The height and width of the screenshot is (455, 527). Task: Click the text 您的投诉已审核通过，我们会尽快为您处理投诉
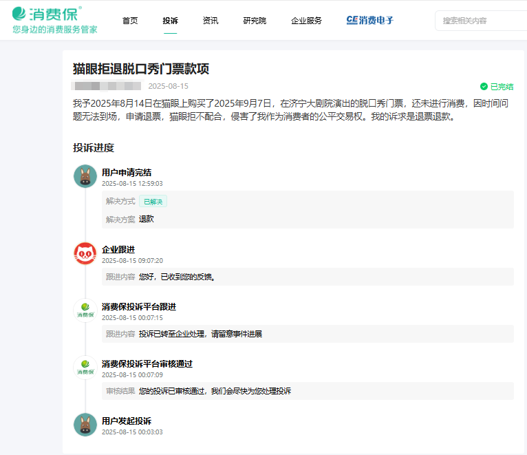coord(215,391)
